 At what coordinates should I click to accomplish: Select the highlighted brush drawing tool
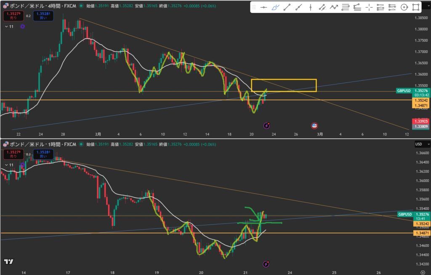[275, 7]
